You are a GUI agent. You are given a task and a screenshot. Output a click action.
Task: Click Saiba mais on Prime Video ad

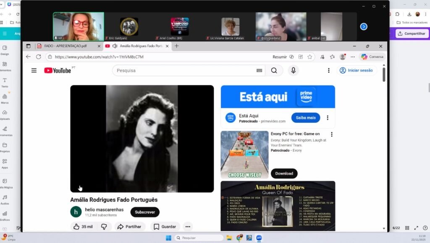[x=306, y=118]
